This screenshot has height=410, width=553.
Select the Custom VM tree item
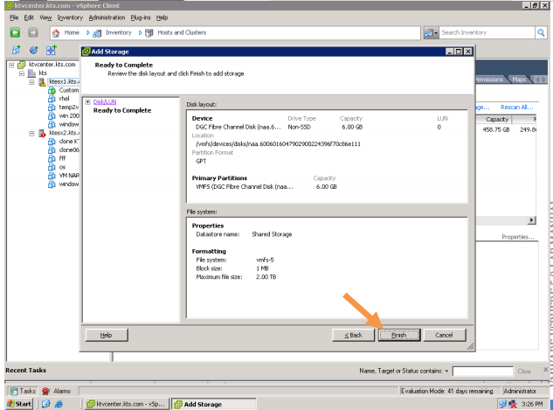coord(69,90)
